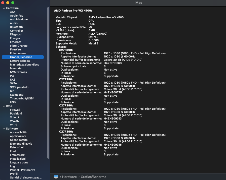Click Hardware in the bottom path bar
The width and height of the screenshot is (226, 180).
tap(69, 177)
